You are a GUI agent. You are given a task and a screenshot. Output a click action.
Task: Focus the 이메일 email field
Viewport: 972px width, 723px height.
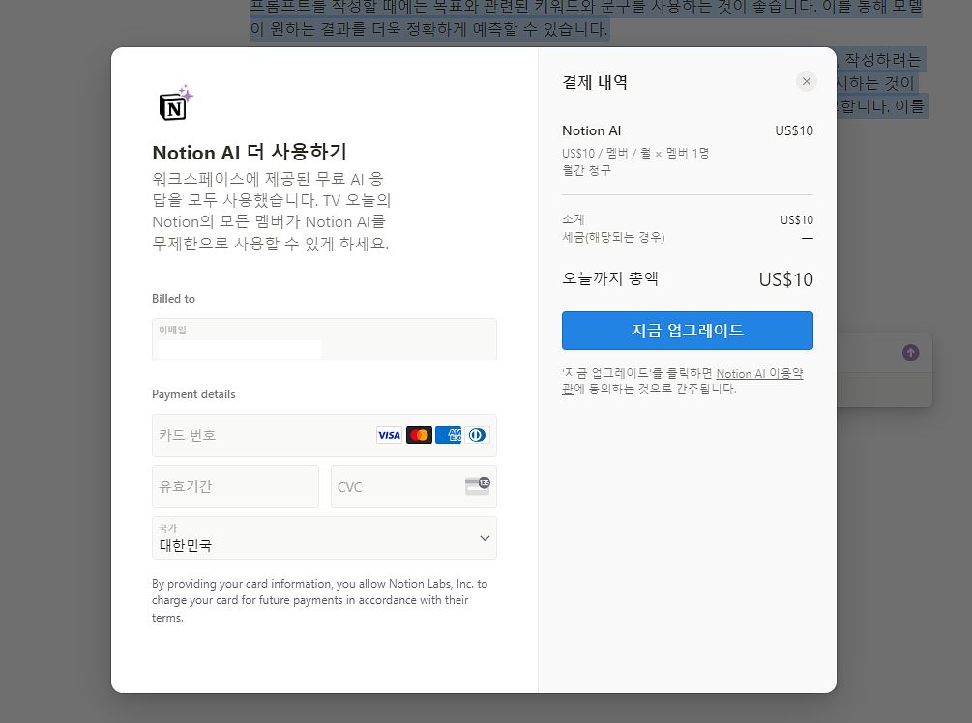pyautogui.click(x=324, y=339)
